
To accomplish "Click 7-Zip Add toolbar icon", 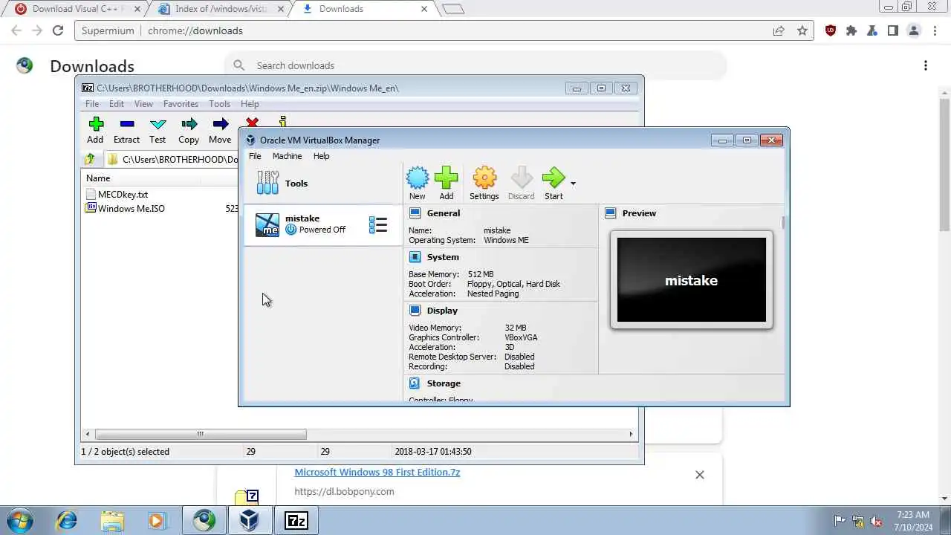I will click(x=95, y=130).
